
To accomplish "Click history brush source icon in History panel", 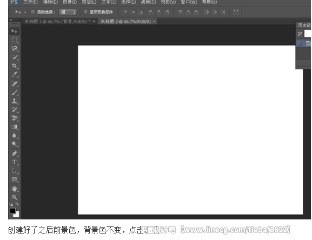I will pyautogui.click(x=300, y=34).
